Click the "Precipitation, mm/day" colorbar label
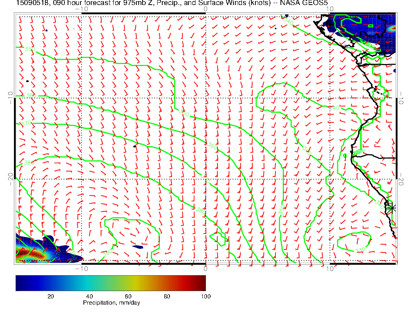 [111, 303]
